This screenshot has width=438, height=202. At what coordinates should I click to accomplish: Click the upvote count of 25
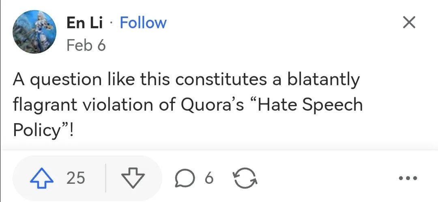(75, 178)
